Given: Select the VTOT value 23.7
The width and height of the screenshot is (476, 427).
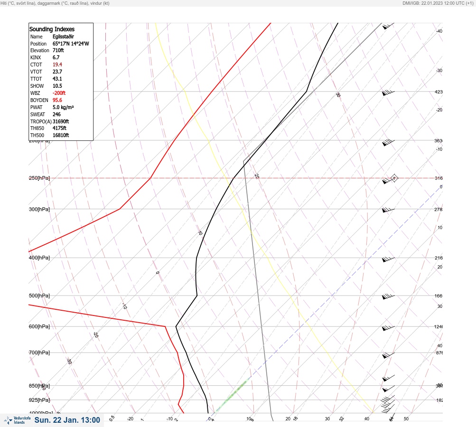Looking at the screenshot, I should pyautogui.click(x=57, y=72).
